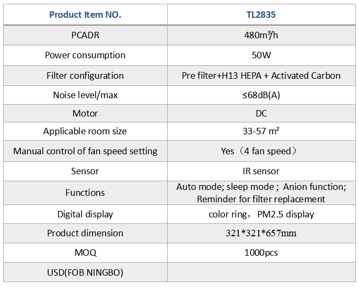This screenshot has width=358, height=287.
Task: Click the 'Noise level/max' cell
Action: (x=85, y=95)
